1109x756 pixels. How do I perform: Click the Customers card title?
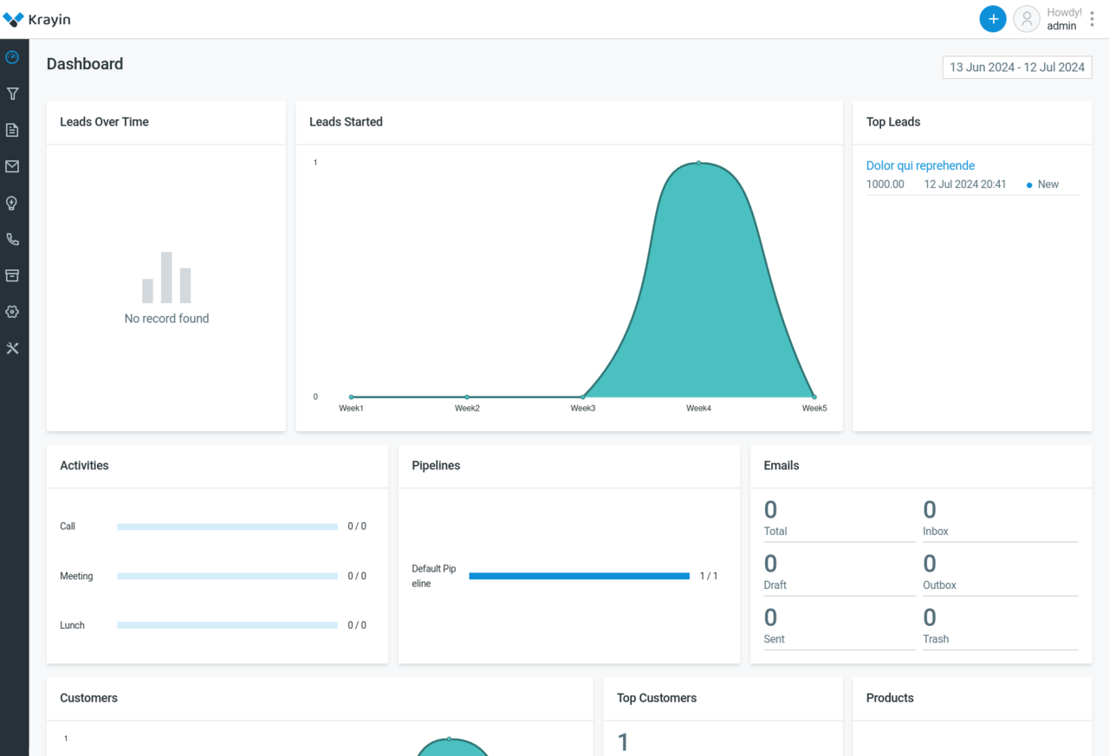click(88, 698)
